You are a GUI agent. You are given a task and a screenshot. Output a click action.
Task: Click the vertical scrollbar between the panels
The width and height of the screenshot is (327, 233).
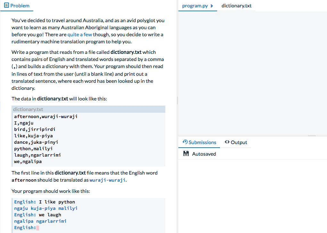(x=177, y=100)
